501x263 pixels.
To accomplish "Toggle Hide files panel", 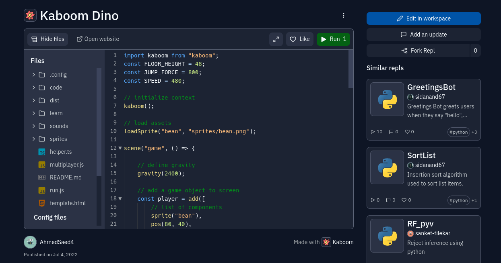I will 48,39.
